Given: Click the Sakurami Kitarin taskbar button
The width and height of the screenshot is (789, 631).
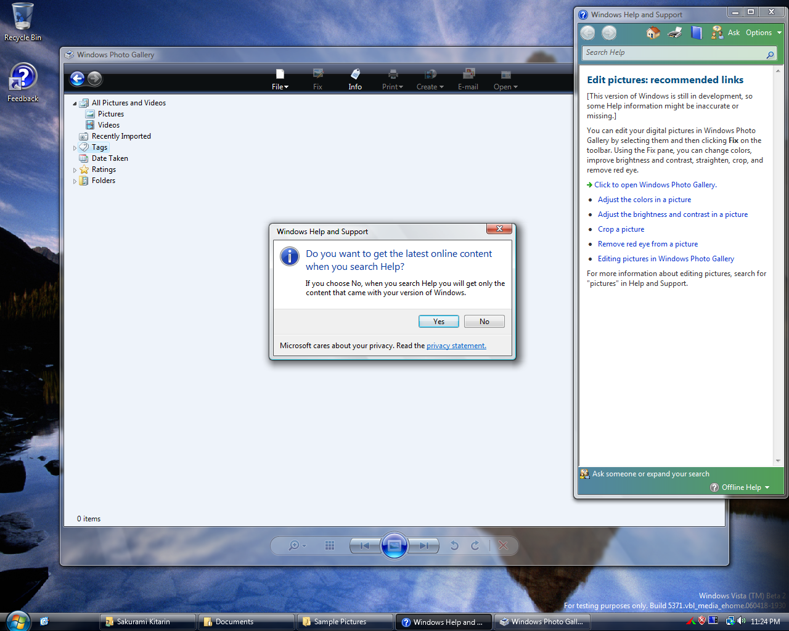Looking at the screenshot, I should [x=148, y=622].
